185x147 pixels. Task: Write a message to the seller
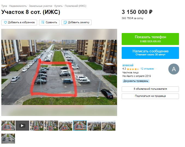150,53
